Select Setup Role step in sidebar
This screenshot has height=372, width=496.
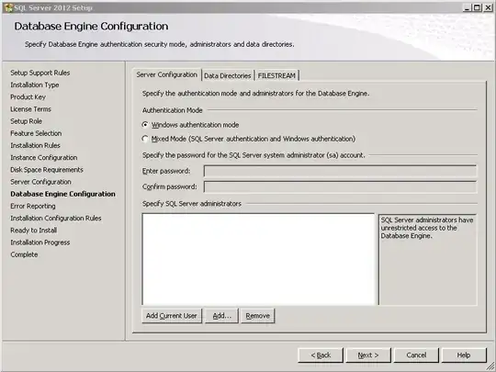27,121
